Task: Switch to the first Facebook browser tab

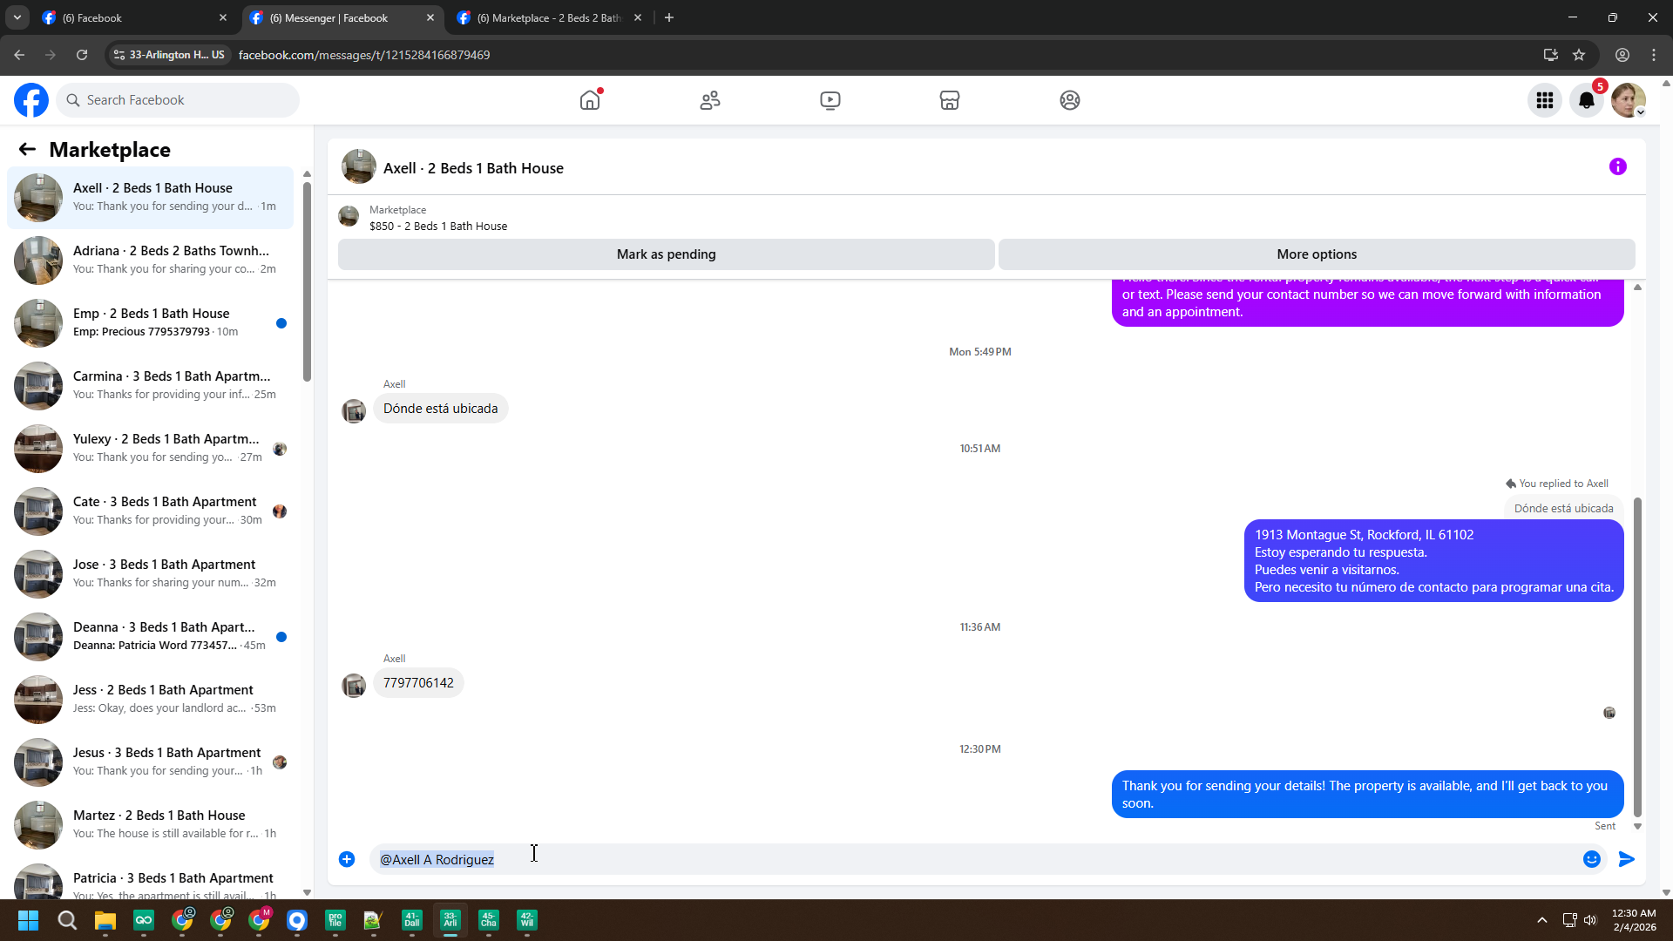Action: (x=122, y=17)
